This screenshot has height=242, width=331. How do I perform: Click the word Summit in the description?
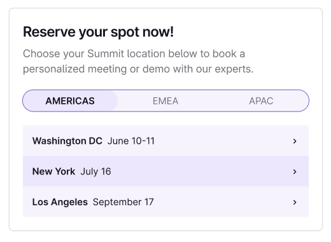pyautogui.click(x=106, y=53)
